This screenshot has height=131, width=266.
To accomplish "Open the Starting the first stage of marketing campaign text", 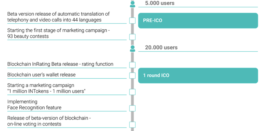I will (58, 33).
